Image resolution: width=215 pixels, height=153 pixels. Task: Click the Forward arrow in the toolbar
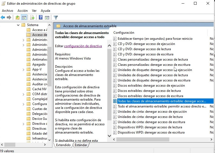9,18
